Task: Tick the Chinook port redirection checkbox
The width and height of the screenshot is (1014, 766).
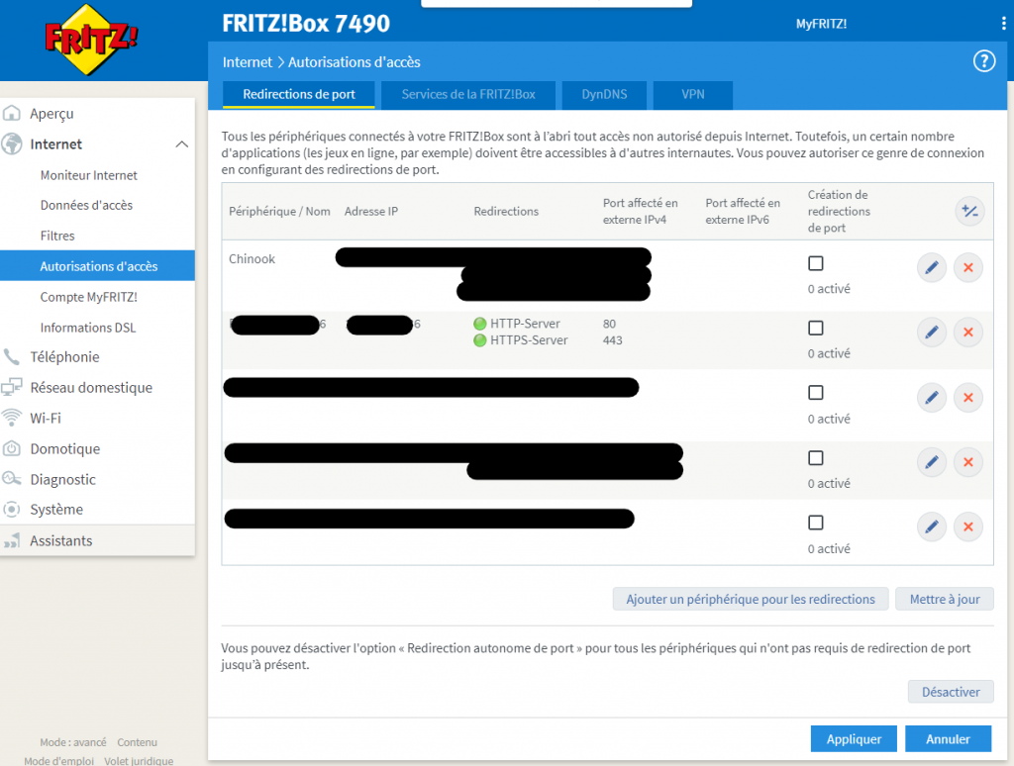Action: (x=816, y=263)
